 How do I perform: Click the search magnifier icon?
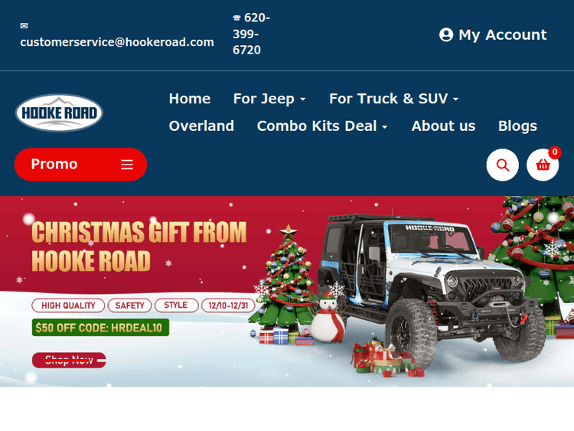click(x=502, y=165)
